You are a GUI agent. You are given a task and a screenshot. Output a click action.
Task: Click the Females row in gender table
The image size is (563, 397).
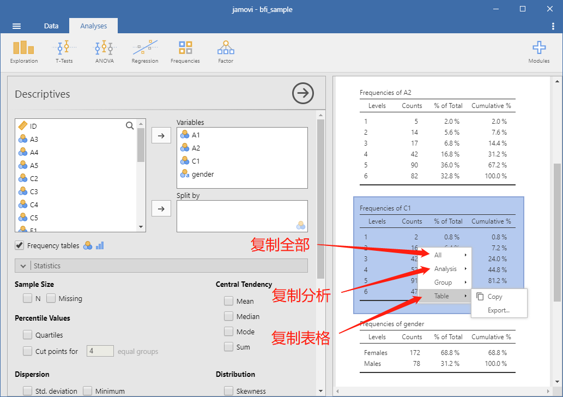[437, 353]
